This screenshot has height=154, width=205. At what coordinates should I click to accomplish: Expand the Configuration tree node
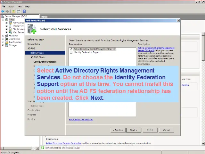point(3,42)
